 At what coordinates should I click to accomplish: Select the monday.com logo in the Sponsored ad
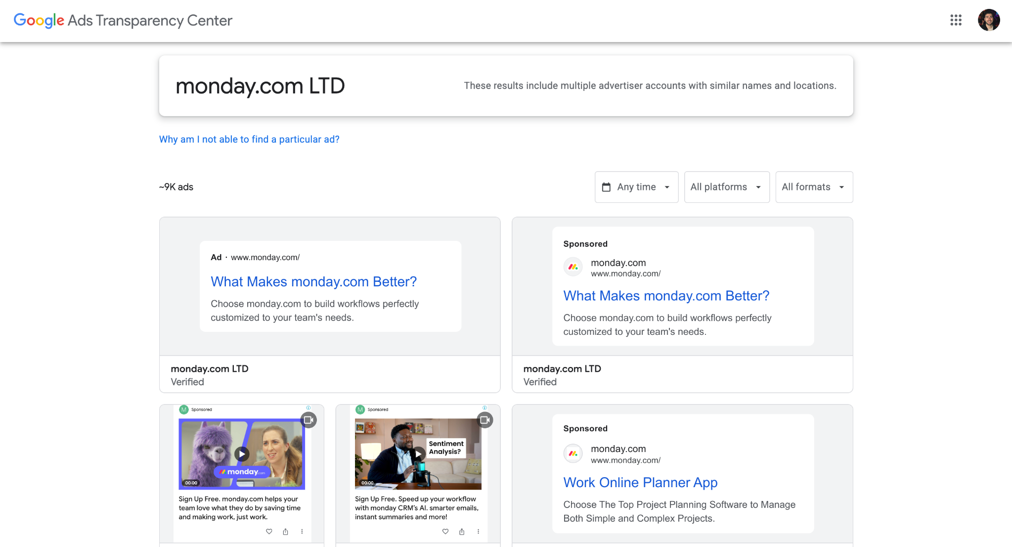(572, 267)
